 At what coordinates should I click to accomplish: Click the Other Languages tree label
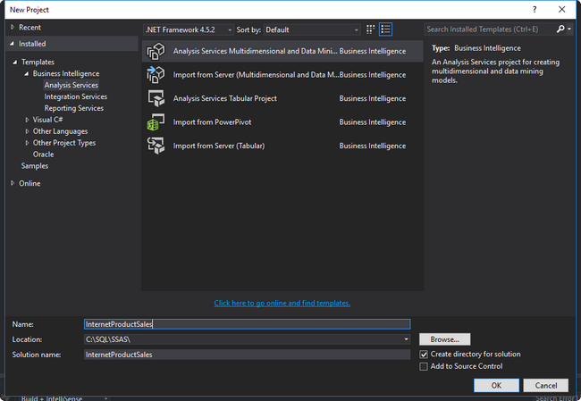(x=60, y=131)
